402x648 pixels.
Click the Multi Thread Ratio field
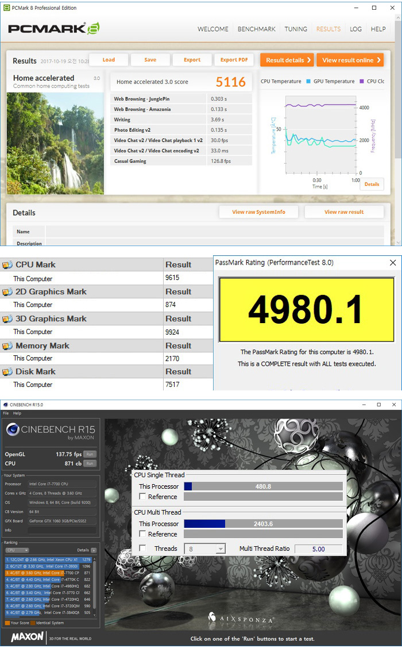[x=318, y=549]
